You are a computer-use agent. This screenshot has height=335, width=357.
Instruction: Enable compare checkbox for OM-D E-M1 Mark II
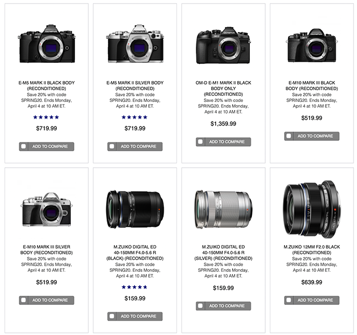pos(200,142)
